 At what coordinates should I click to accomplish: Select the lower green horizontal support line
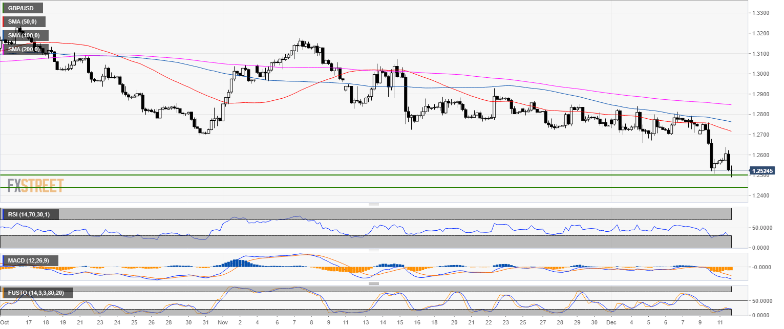click(x=358, y=187)
